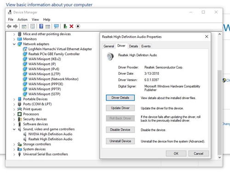Expand the Storage controllers category
The image size is (230, 173).
[x=14, y=145]
